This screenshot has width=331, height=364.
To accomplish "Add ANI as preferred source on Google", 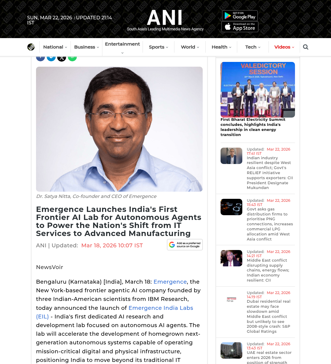I will (x=185, y=245).
